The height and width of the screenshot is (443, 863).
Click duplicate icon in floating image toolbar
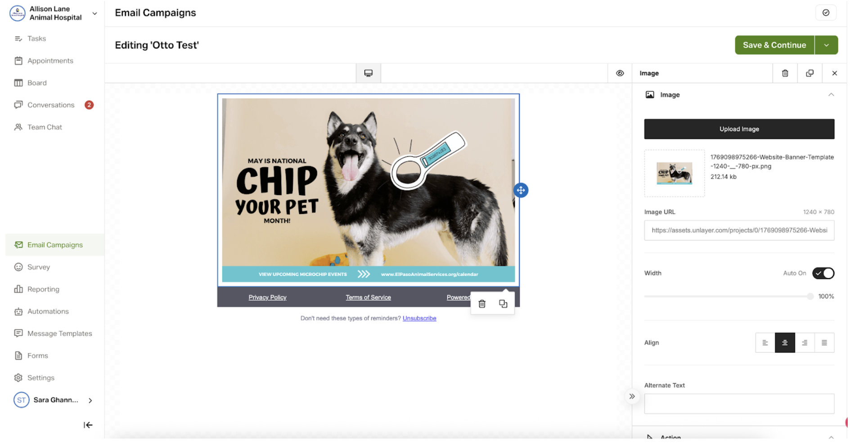(x=503, y=304)
